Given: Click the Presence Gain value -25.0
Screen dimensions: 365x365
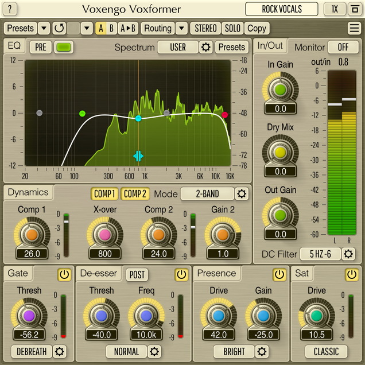Looking at the screenshot, I should (263, 335).
